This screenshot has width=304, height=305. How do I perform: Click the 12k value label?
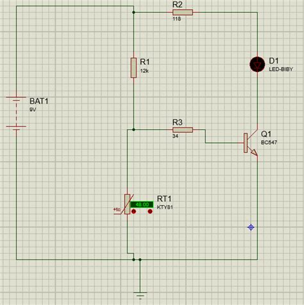pos(144,71)
